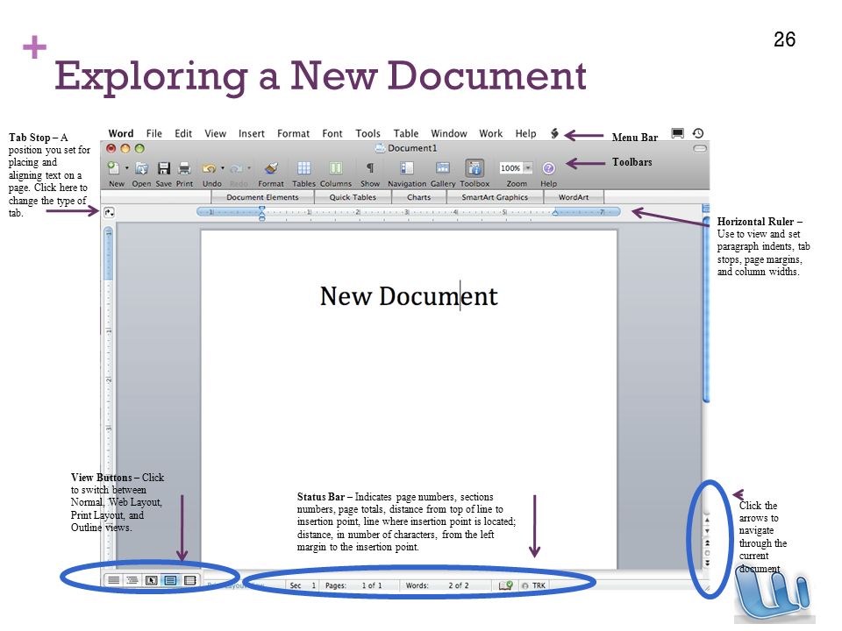
Task: Save the document using the floppy disk icon
Action: [x=164, y=168]
